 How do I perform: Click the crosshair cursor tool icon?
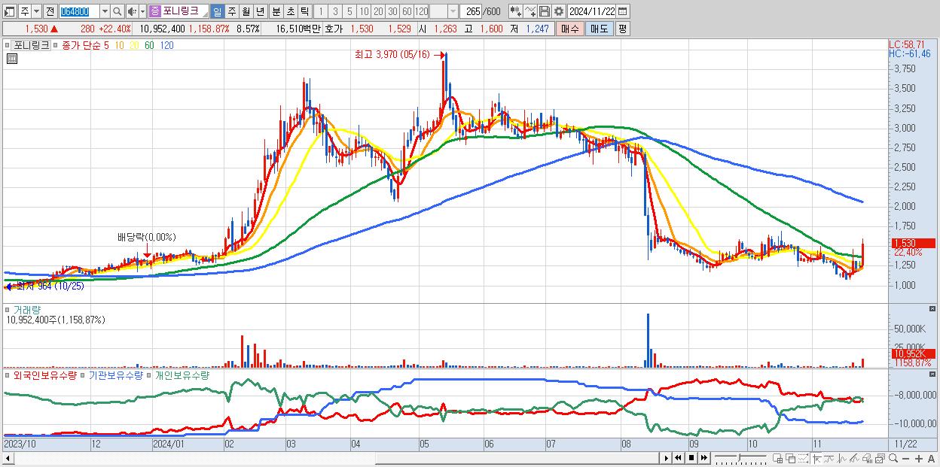(x=816, y=459)
